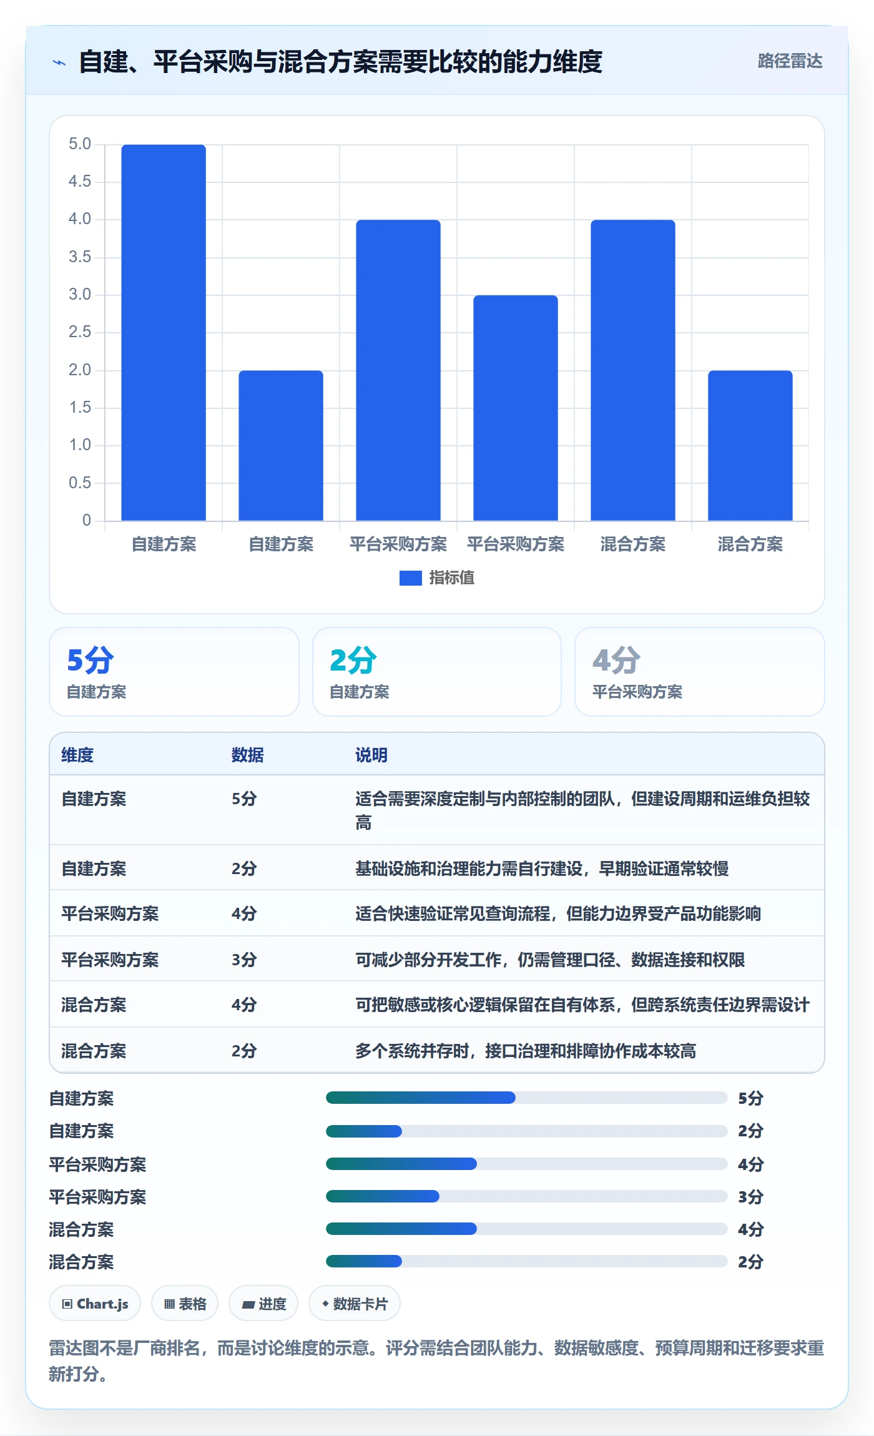Open the 5分 自建方案 data card
The image size is (874, 1436).
[174, 672]
